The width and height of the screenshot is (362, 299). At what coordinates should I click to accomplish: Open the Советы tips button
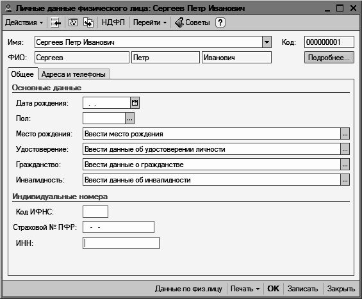(x=192, y=22)
